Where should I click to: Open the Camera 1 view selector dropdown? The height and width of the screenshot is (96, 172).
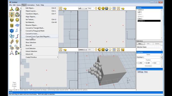(83, 50)
